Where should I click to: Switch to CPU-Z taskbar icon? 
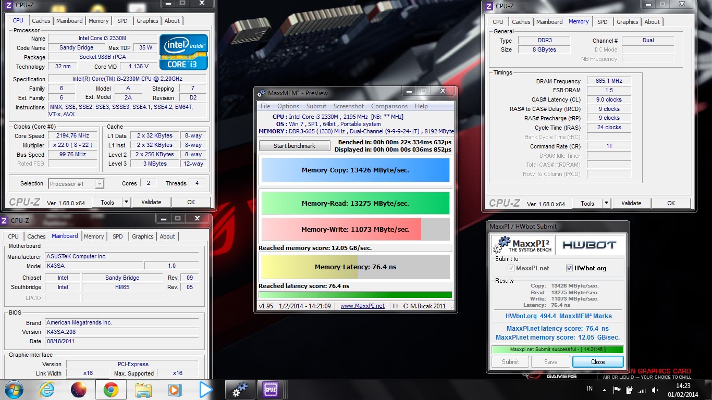[x=271, y=390]
